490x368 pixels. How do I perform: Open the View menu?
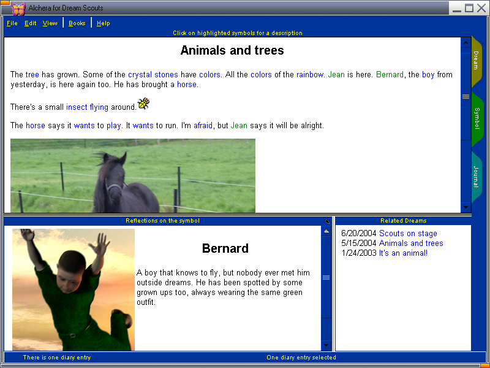(50, 23)
